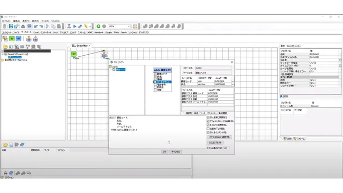This screenshot has height=193, width=343.
Task: Click the test result count field
Action: click(226, 148)
